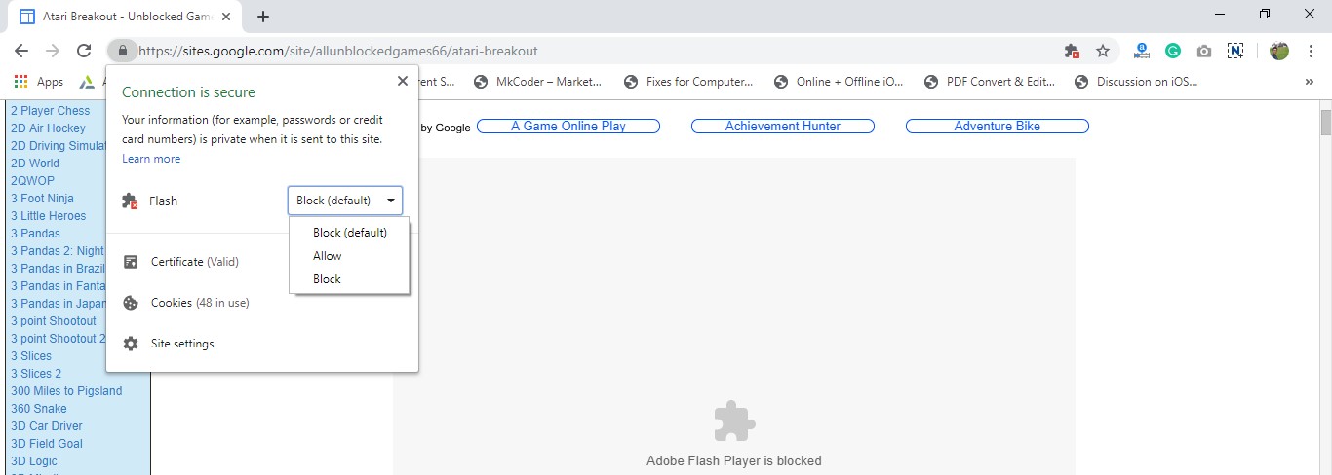1332x475 pixels.
Task: Open the Chrome profile avatar
Action: tap(1279, 51)
